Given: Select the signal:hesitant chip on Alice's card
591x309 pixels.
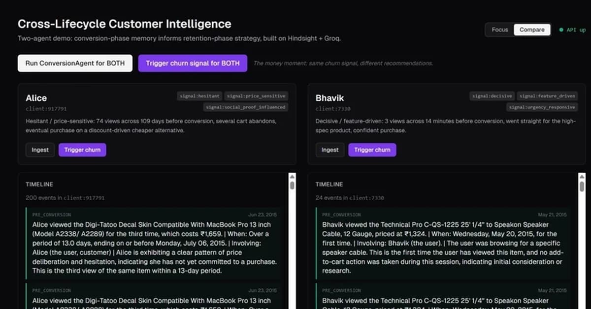Looking at the screenshot, I should click(x=199, y=96).
